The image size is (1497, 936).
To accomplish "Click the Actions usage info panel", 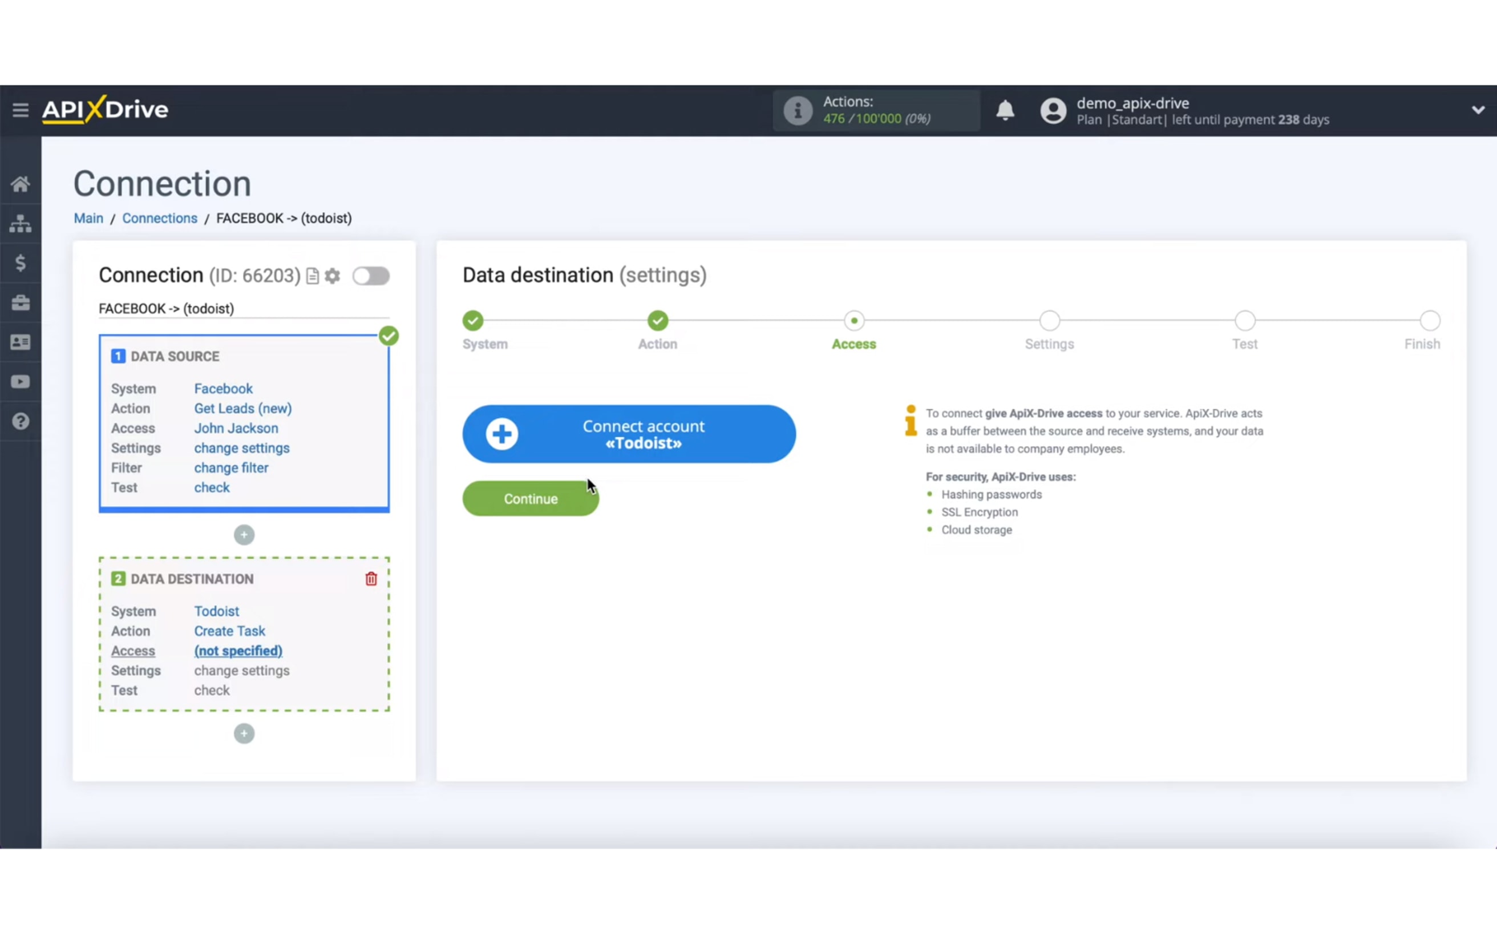I will point(875,110).
